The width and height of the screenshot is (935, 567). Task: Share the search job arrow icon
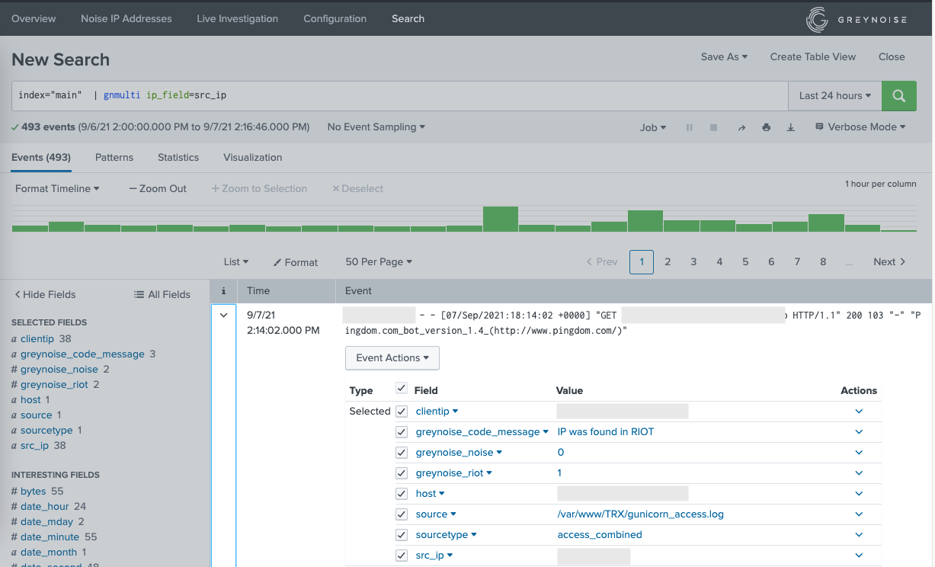tap(741, 127)
